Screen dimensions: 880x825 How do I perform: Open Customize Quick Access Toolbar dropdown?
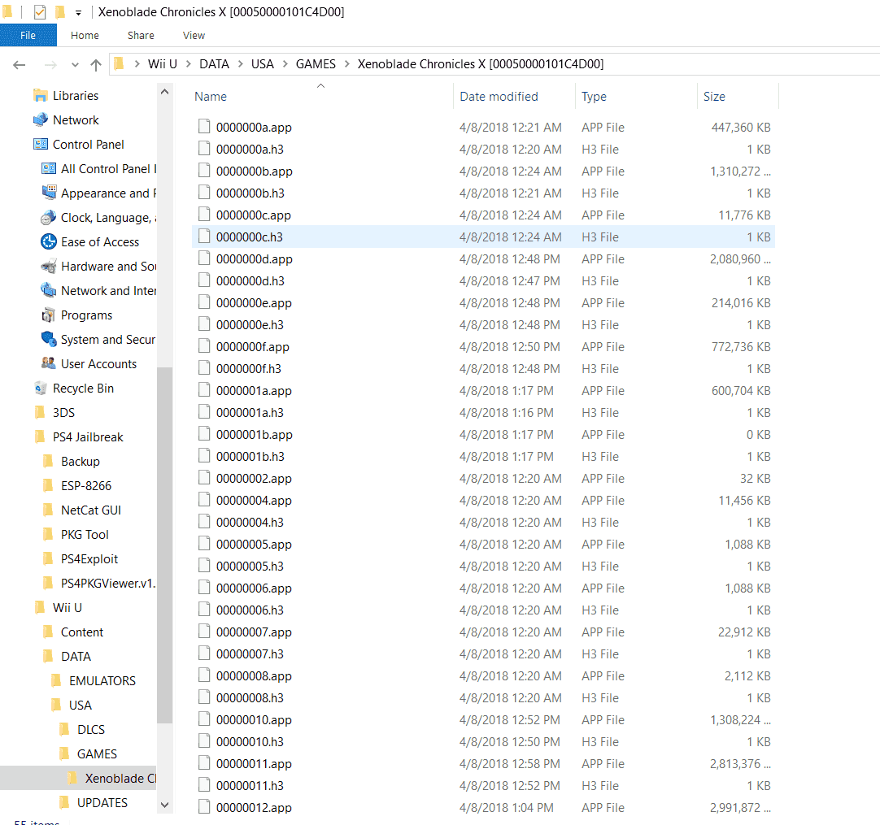coord(79,12)
